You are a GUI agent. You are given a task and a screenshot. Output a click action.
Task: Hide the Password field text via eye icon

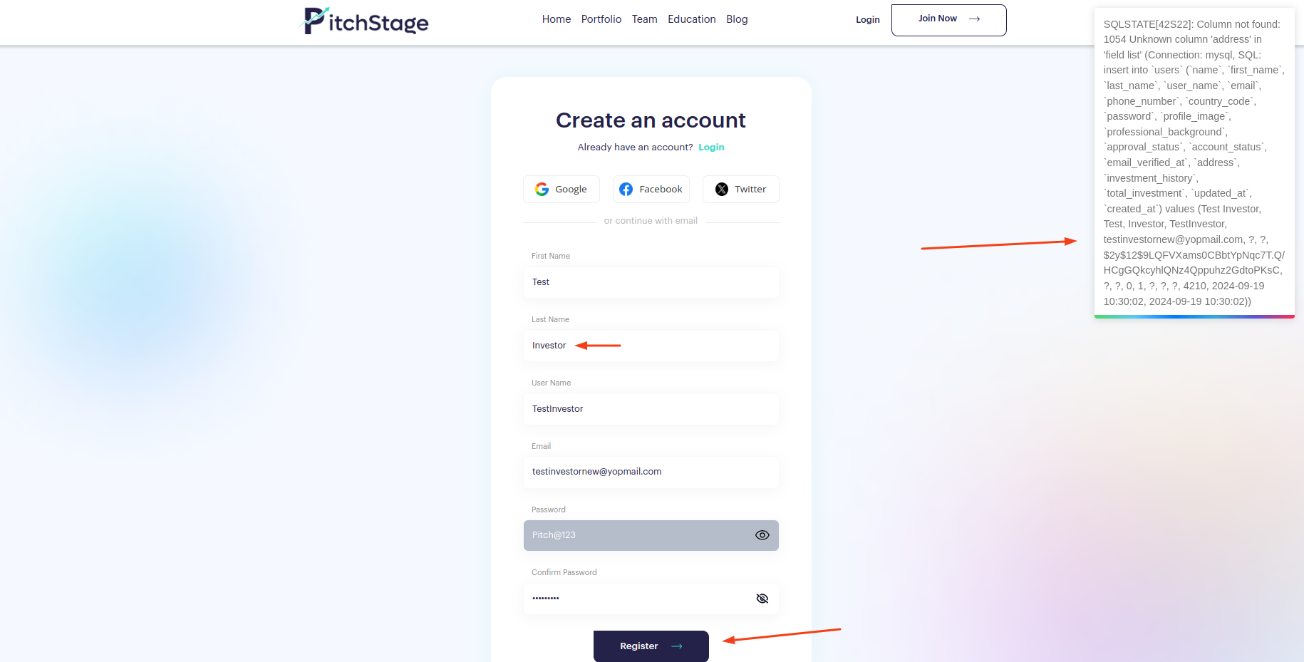tap(762, 535)
